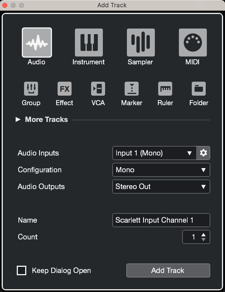Select the Marker track icon

tap(131, 89)
